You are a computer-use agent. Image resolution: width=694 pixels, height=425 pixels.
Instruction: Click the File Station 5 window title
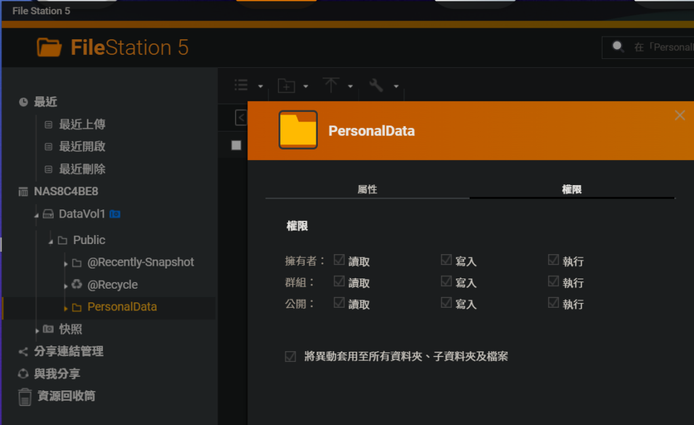pyautogui.click(x=41, y=11)
